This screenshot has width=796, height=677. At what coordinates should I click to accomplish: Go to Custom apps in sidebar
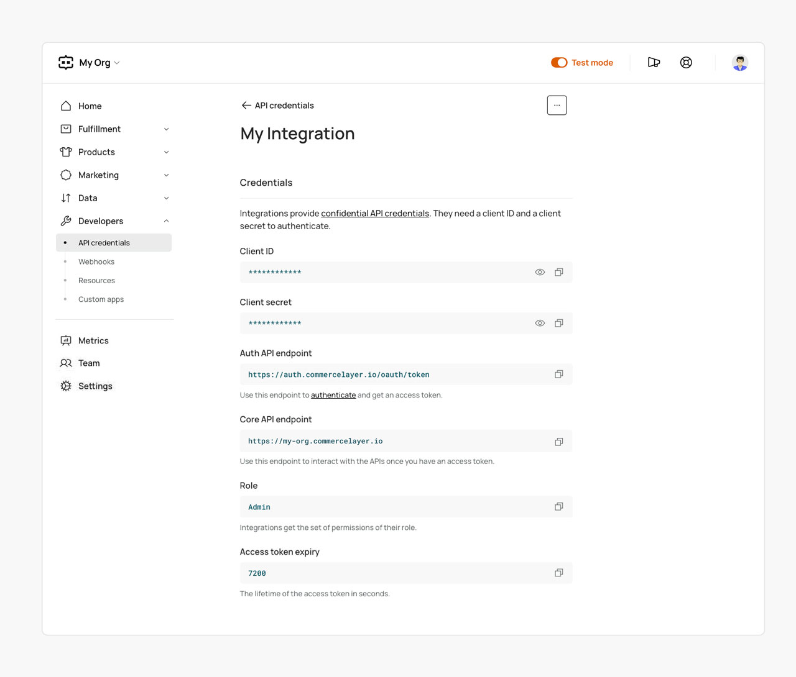(101, 299)
